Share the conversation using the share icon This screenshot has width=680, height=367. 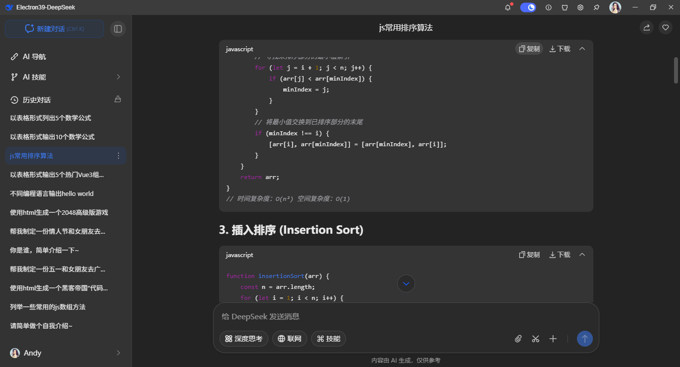(x=646, y=27)
